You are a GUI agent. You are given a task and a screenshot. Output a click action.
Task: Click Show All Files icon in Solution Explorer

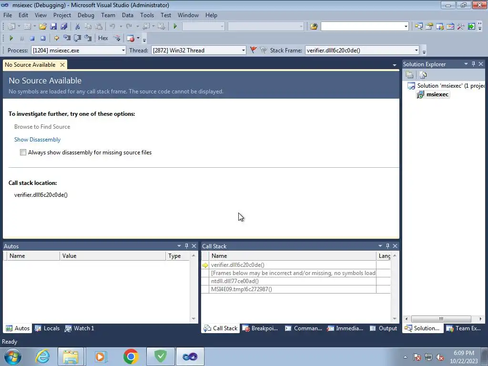point(423,75)
